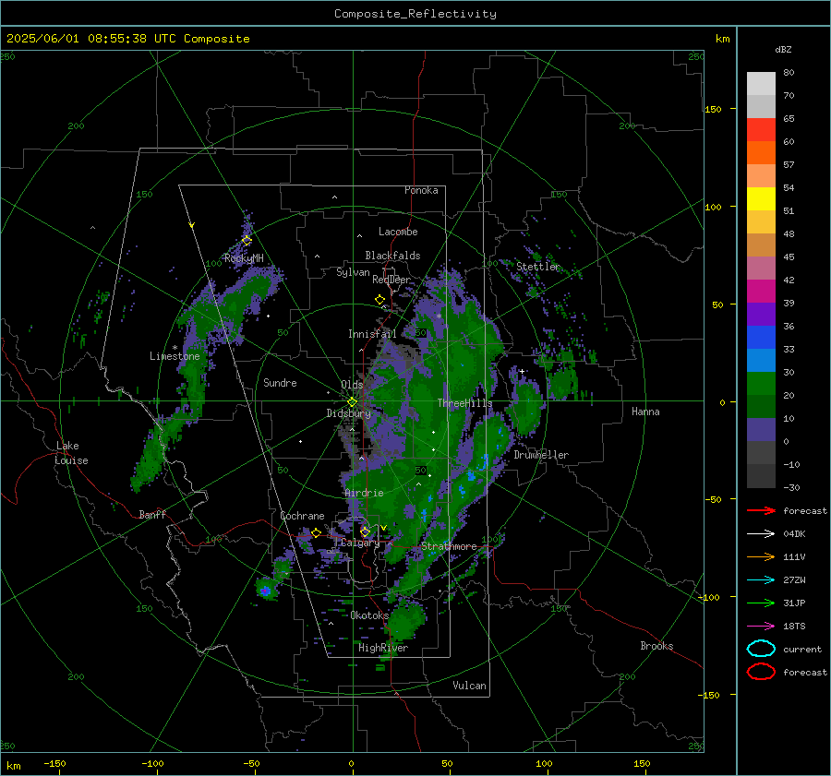
Task: Click the Lacombe city label
Action: coord(398,232)
